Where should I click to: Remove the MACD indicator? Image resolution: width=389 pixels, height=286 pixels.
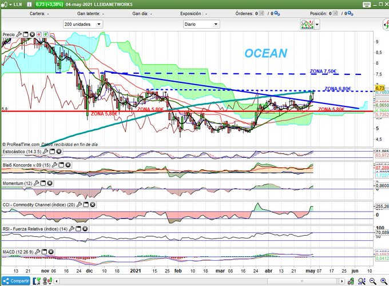point(51,252)
